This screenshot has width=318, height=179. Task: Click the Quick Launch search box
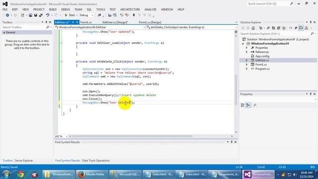coord(269,3)
